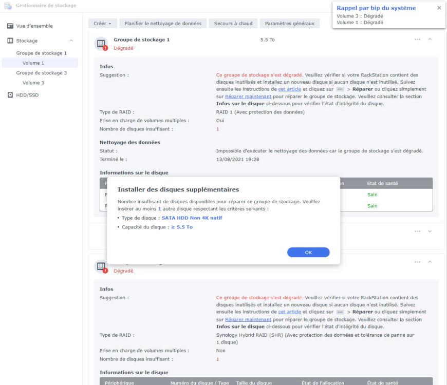Click the inline ellipsis icon in first suggestion
447x385 pixels.
coord(340,89)
